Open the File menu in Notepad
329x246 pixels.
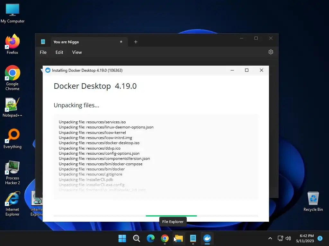(x=43, y=52)
